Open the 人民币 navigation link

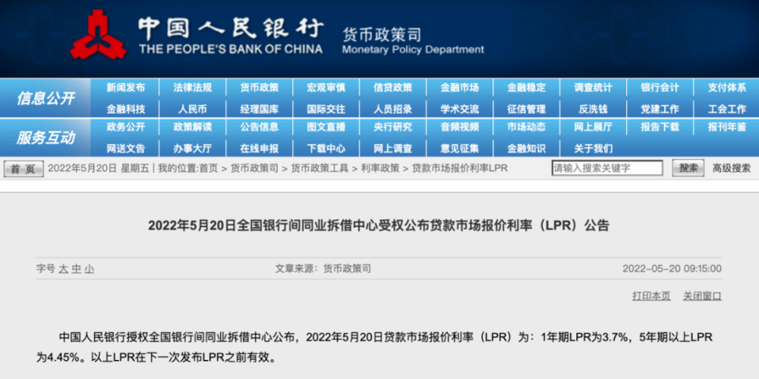coord(193,109)
